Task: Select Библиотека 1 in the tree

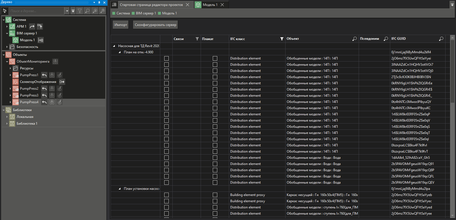Action: [x=27, y=124]
